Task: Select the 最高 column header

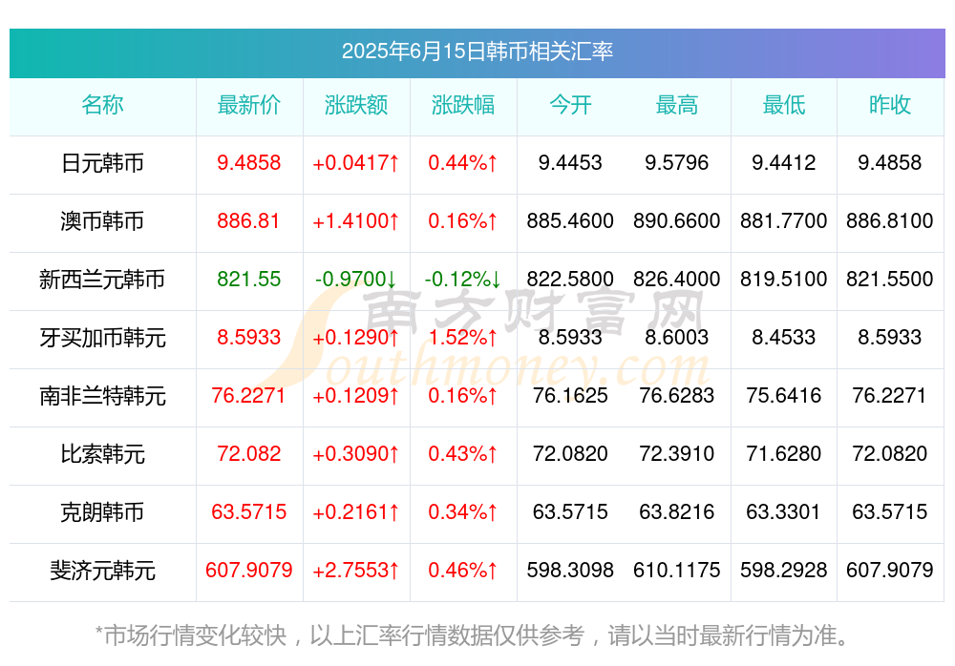Action: pyautogui.click(x=677, y=105)
